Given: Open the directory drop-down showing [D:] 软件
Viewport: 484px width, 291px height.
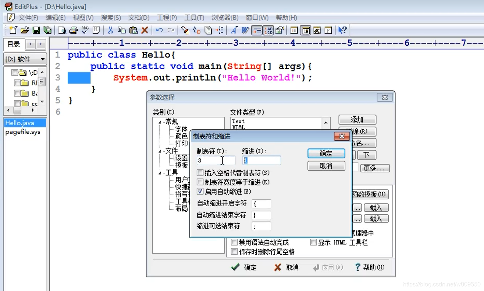Looking at the screenshot, I should [x=43, y=59].
